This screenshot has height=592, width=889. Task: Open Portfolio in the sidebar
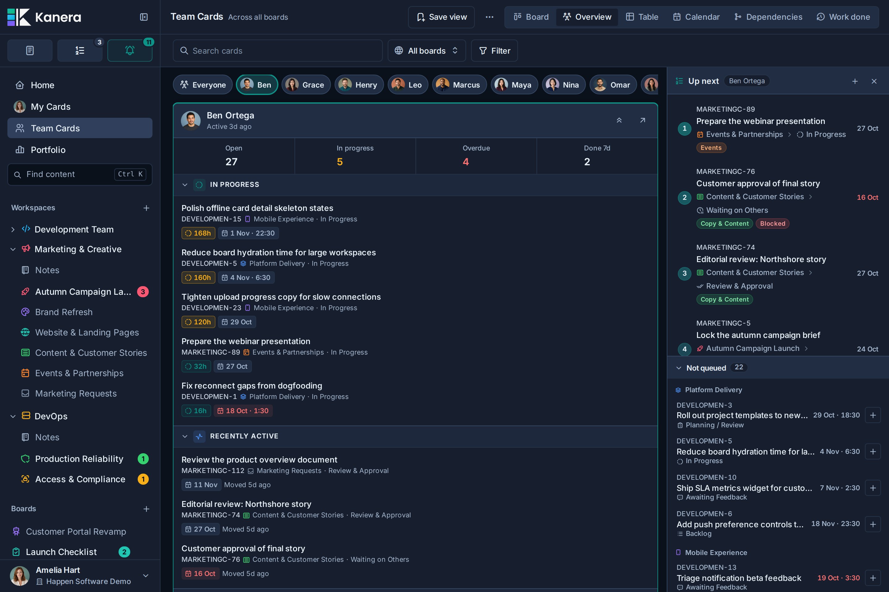click(80, 150)
